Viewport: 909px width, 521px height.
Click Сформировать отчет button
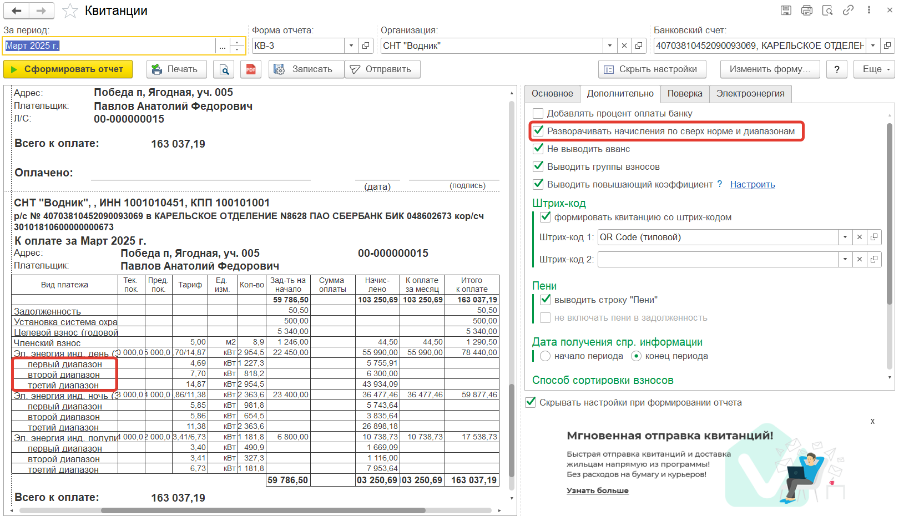pyautogui.click(x=68, y=69)
